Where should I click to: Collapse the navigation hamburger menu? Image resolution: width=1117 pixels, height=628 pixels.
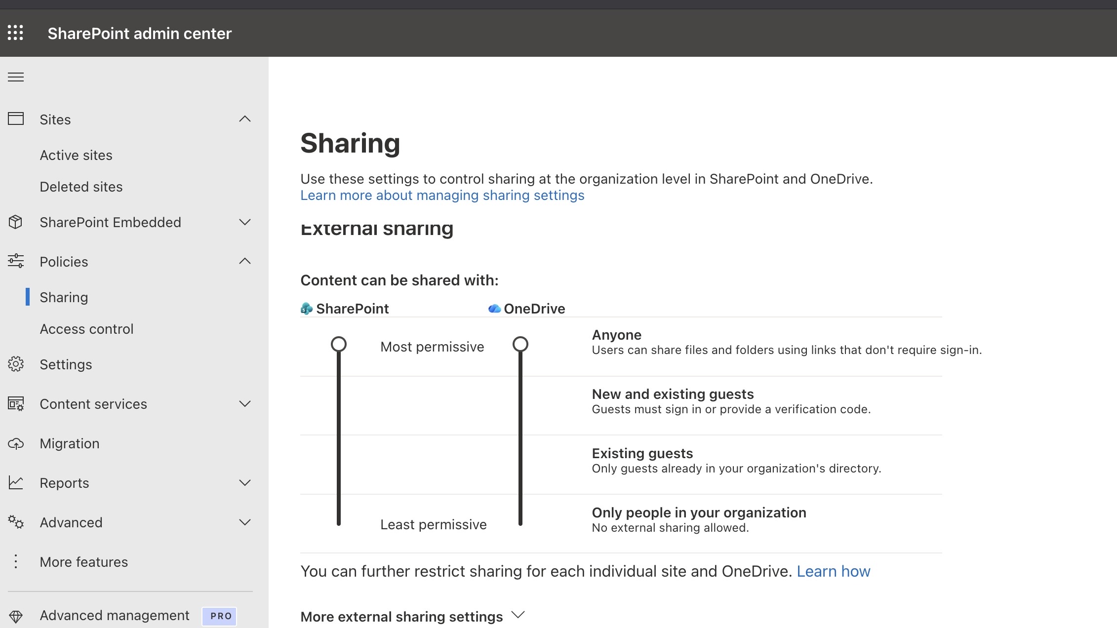coord(16,77)
